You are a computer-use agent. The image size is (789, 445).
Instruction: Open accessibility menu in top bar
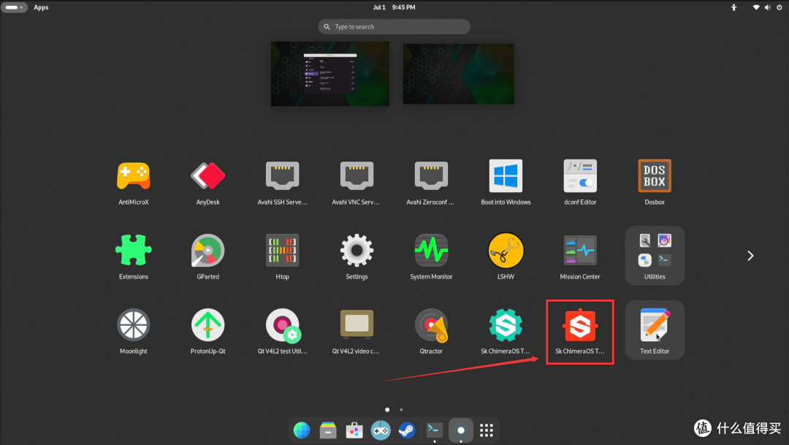[x=733, y=7]
